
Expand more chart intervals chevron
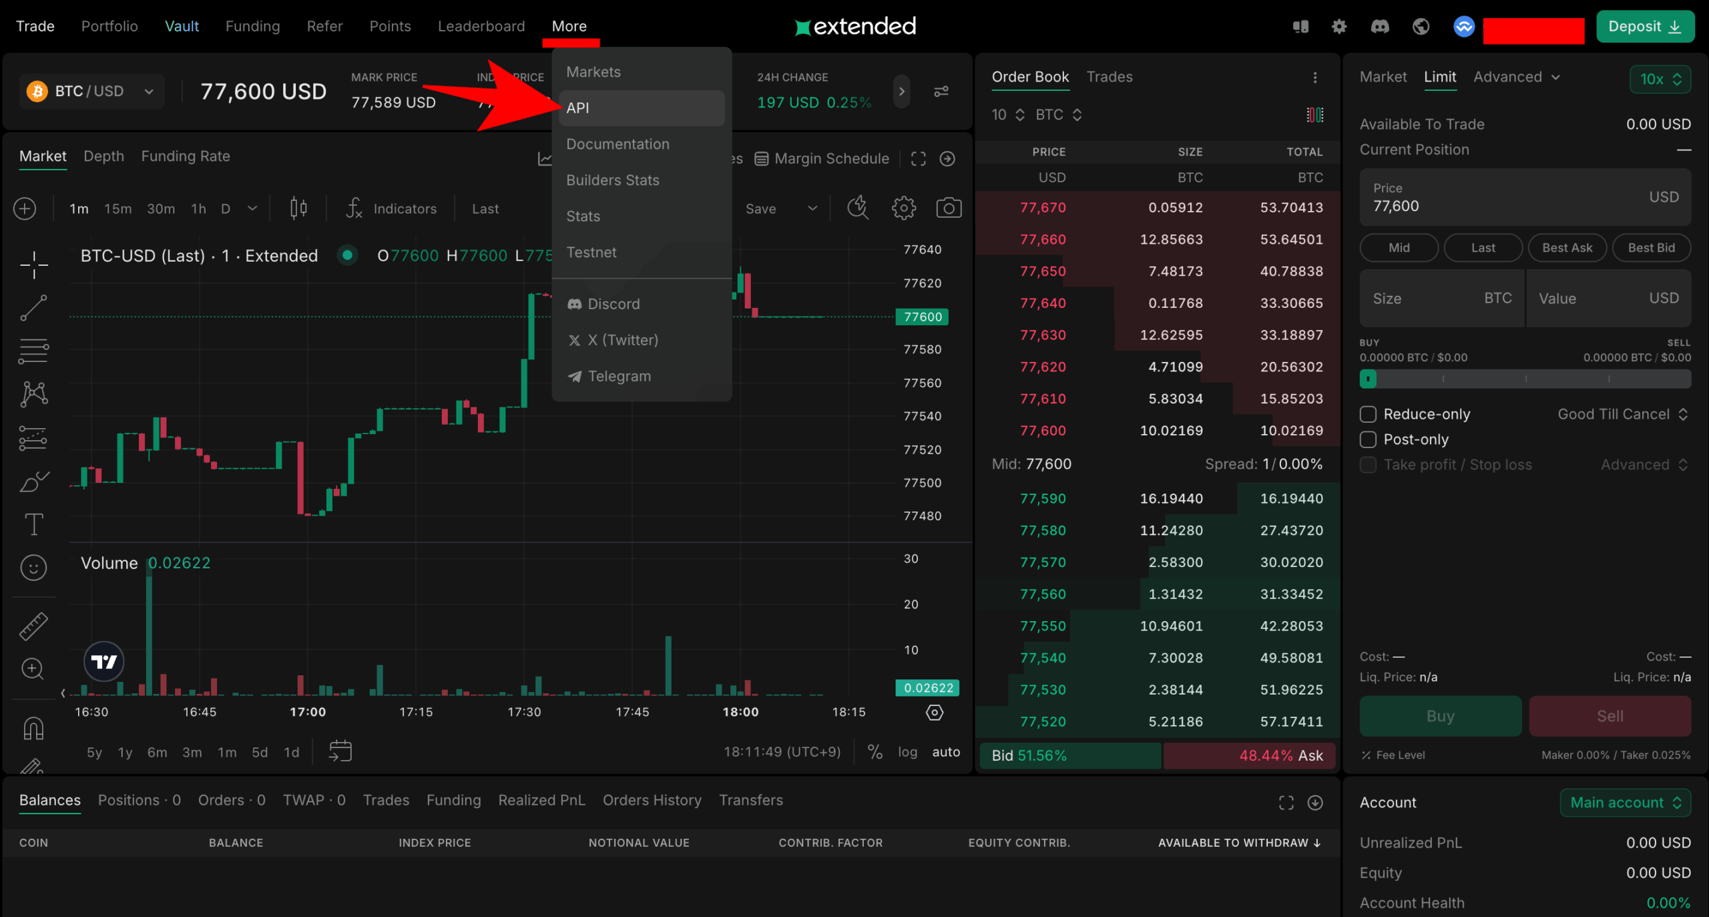252,208
